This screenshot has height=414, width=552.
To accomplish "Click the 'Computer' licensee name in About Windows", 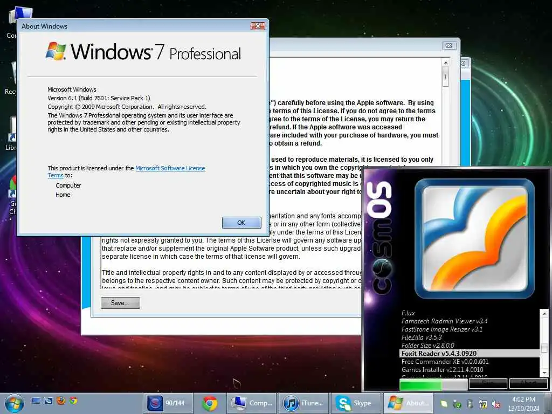I will pos(68,185).
